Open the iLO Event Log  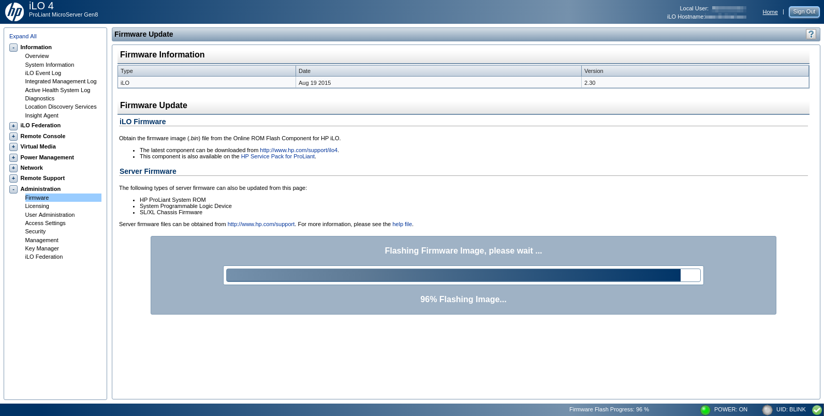(43, 73)
